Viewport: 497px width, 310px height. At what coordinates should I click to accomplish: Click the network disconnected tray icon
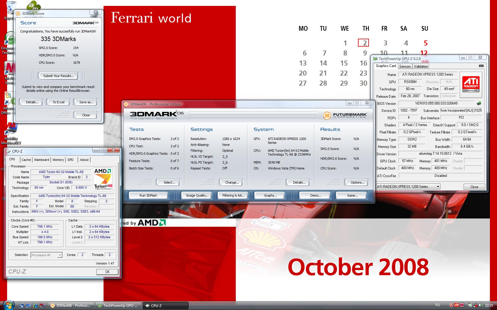coord(475,305)
